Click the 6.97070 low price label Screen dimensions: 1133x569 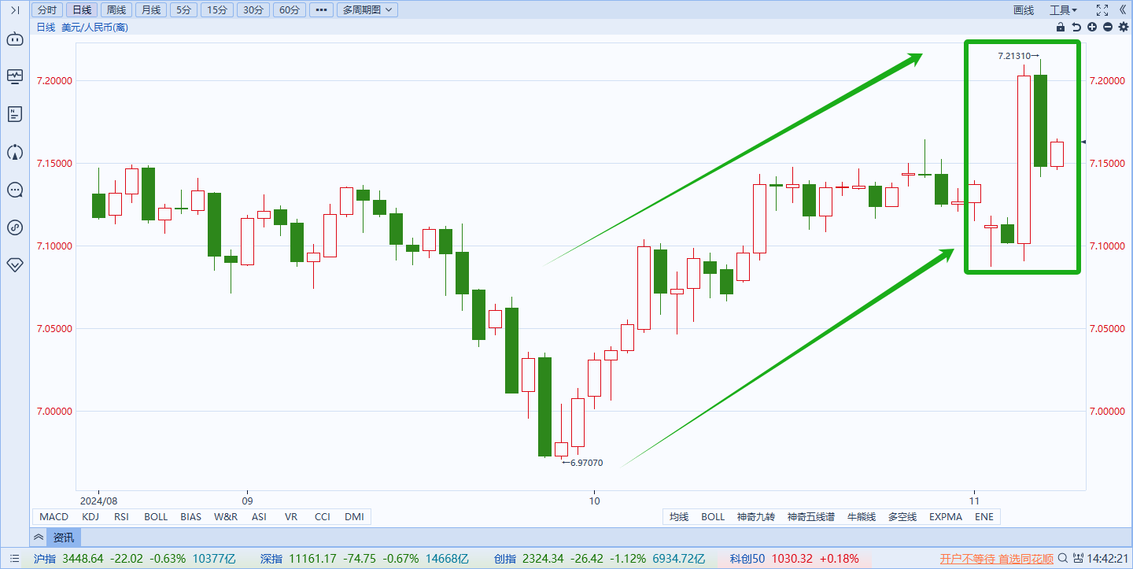coord(587,463)
